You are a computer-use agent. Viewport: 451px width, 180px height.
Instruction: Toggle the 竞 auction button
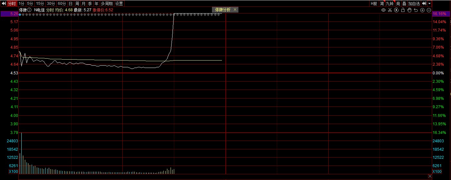pyautogui.click(x=398, y=4)
